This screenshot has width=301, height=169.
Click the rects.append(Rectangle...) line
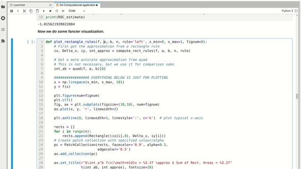click(x=114, y=136)
